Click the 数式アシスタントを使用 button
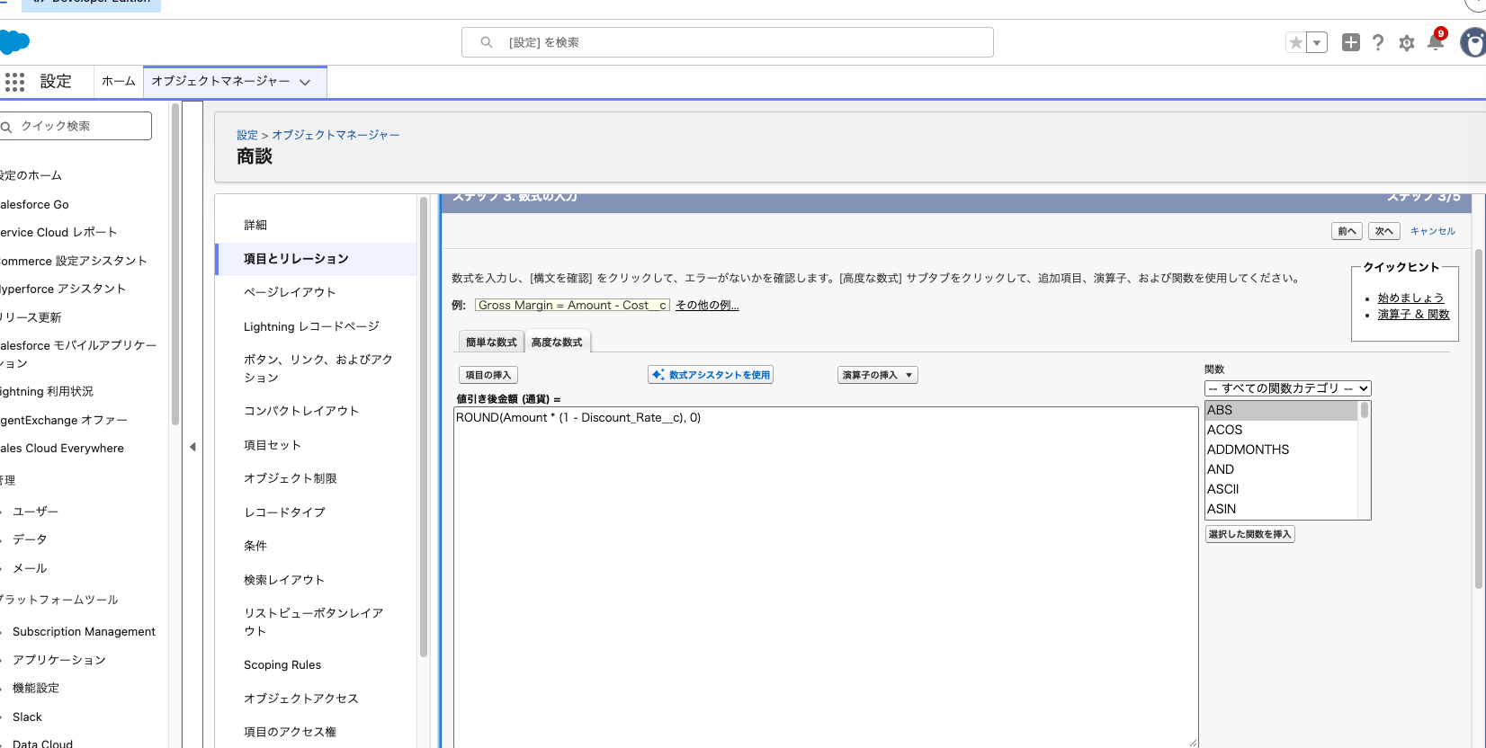This screenshot has height=748, width=1486. (711, 375)
